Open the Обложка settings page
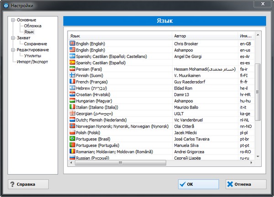The height and width of the screenshot is (197, 274). [x=32, y=26]
